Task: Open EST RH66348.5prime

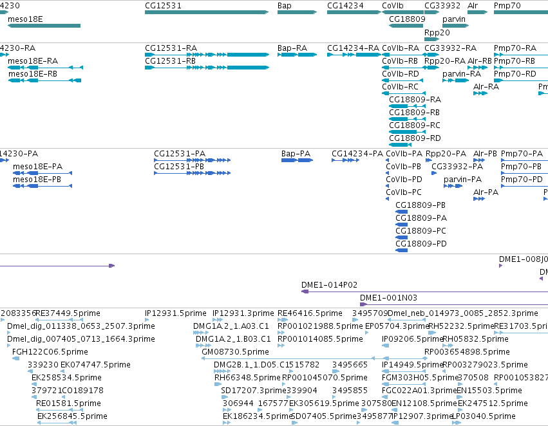Action: coord(247,378)
